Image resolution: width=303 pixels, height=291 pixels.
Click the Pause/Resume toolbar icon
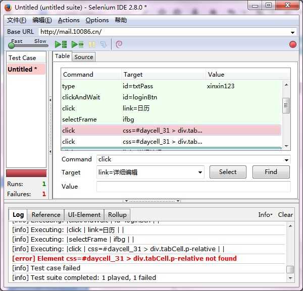[92, 44]
